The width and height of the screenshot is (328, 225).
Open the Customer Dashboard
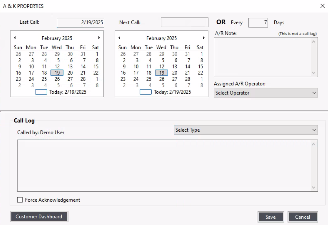(39, 217)
